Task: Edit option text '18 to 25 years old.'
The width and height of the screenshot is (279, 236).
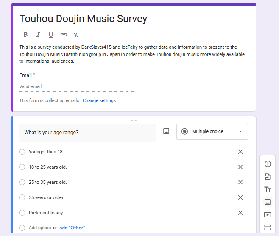Action: 47,167
